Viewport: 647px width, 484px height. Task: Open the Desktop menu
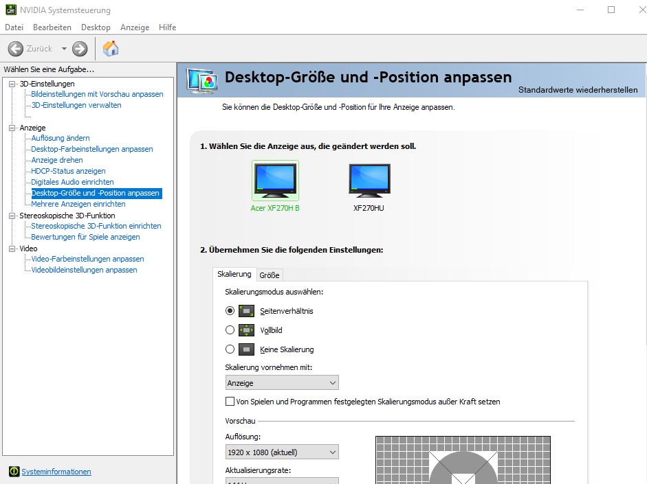click(x=96, y=27)
